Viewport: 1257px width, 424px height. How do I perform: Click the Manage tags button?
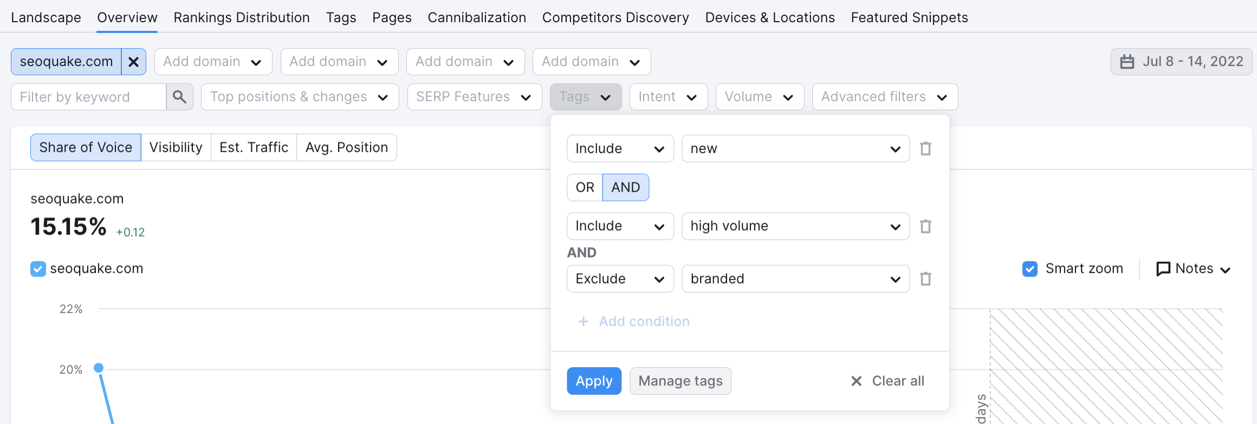(681, 381)
